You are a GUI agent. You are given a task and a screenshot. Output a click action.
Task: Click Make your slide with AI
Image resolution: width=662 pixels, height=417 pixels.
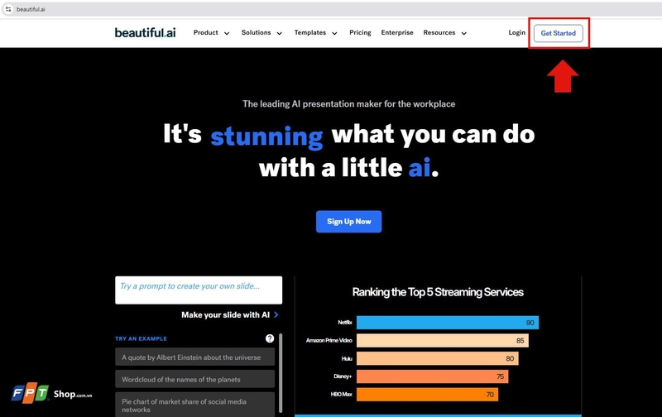[x=225, y=315]
